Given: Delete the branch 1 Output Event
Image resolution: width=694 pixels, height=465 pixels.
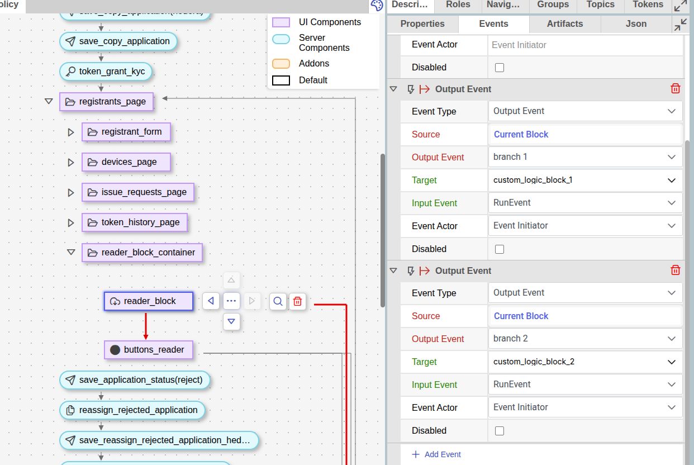Looking at the screenshot, I should [675, 89].
